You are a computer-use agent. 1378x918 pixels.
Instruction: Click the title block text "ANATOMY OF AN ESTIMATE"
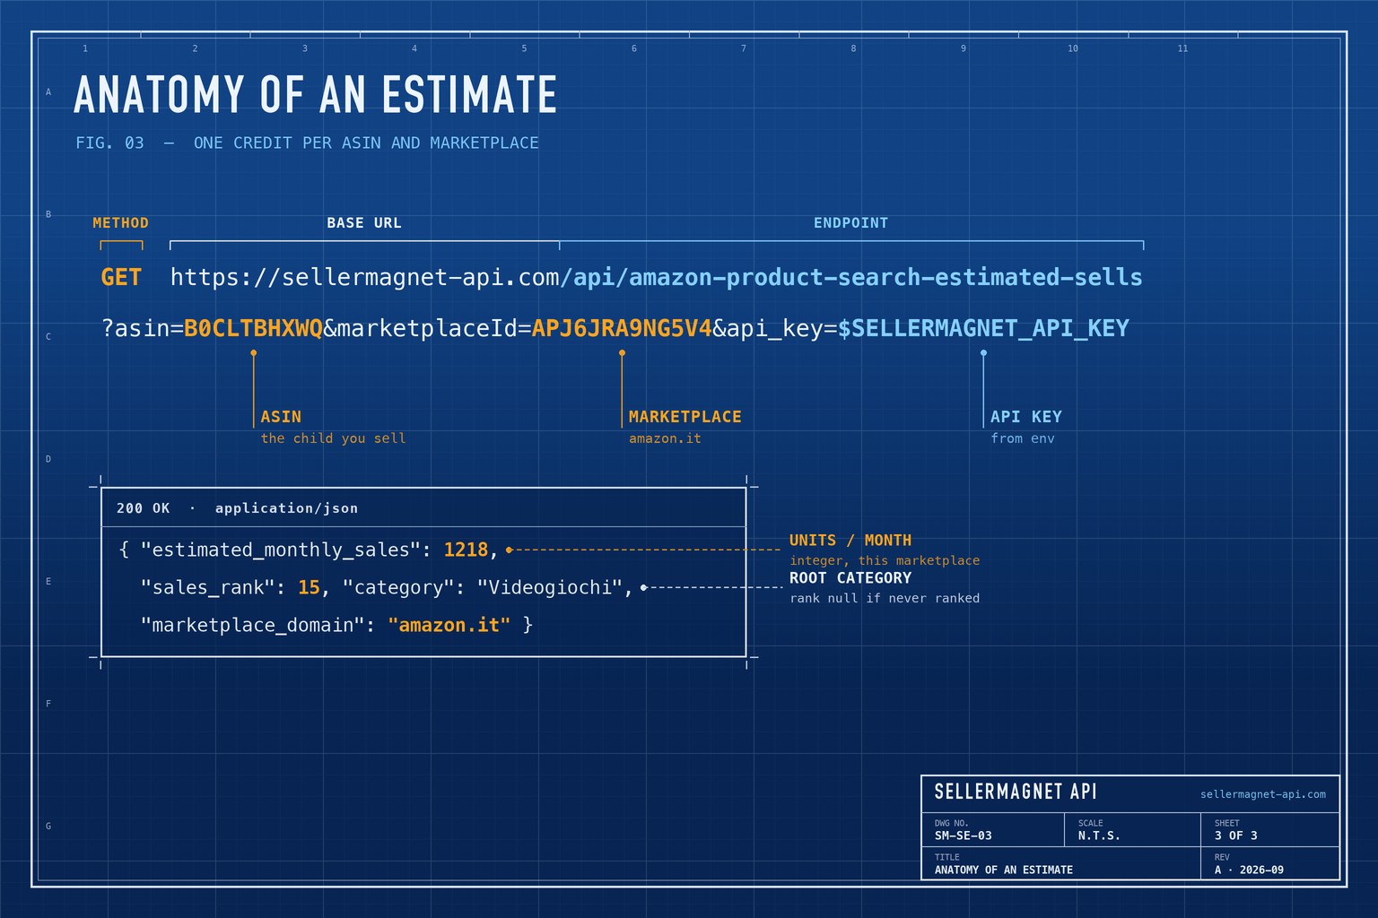click(x=1004, y=870)
